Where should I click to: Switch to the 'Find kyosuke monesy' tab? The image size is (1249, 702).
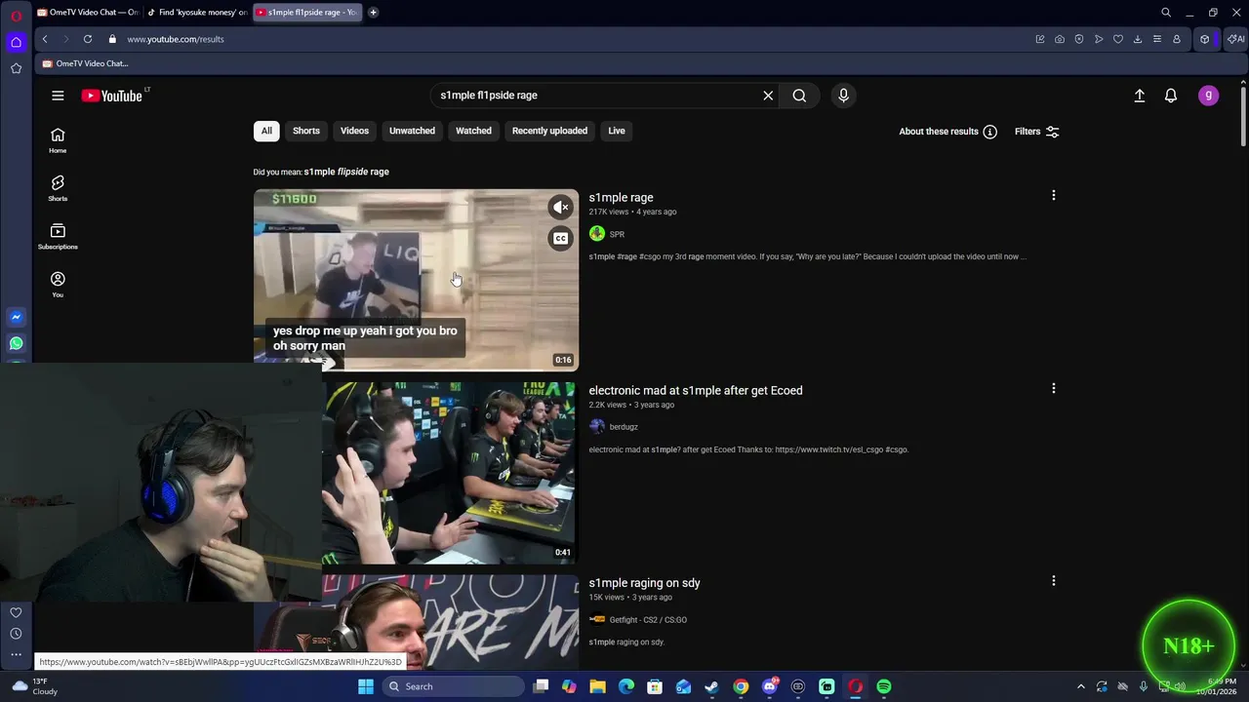(x=195, y=13)
